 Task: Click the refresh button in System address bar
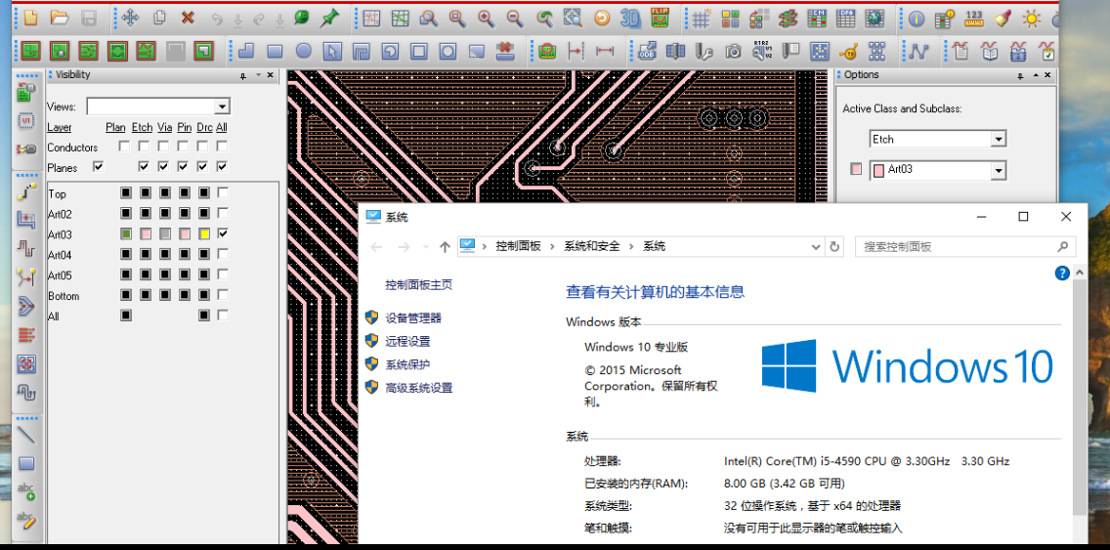click(834, 246)
